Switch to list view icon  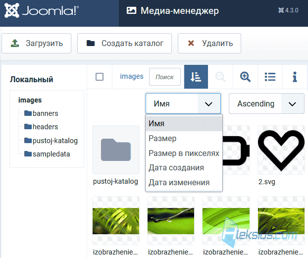(270, 77)
